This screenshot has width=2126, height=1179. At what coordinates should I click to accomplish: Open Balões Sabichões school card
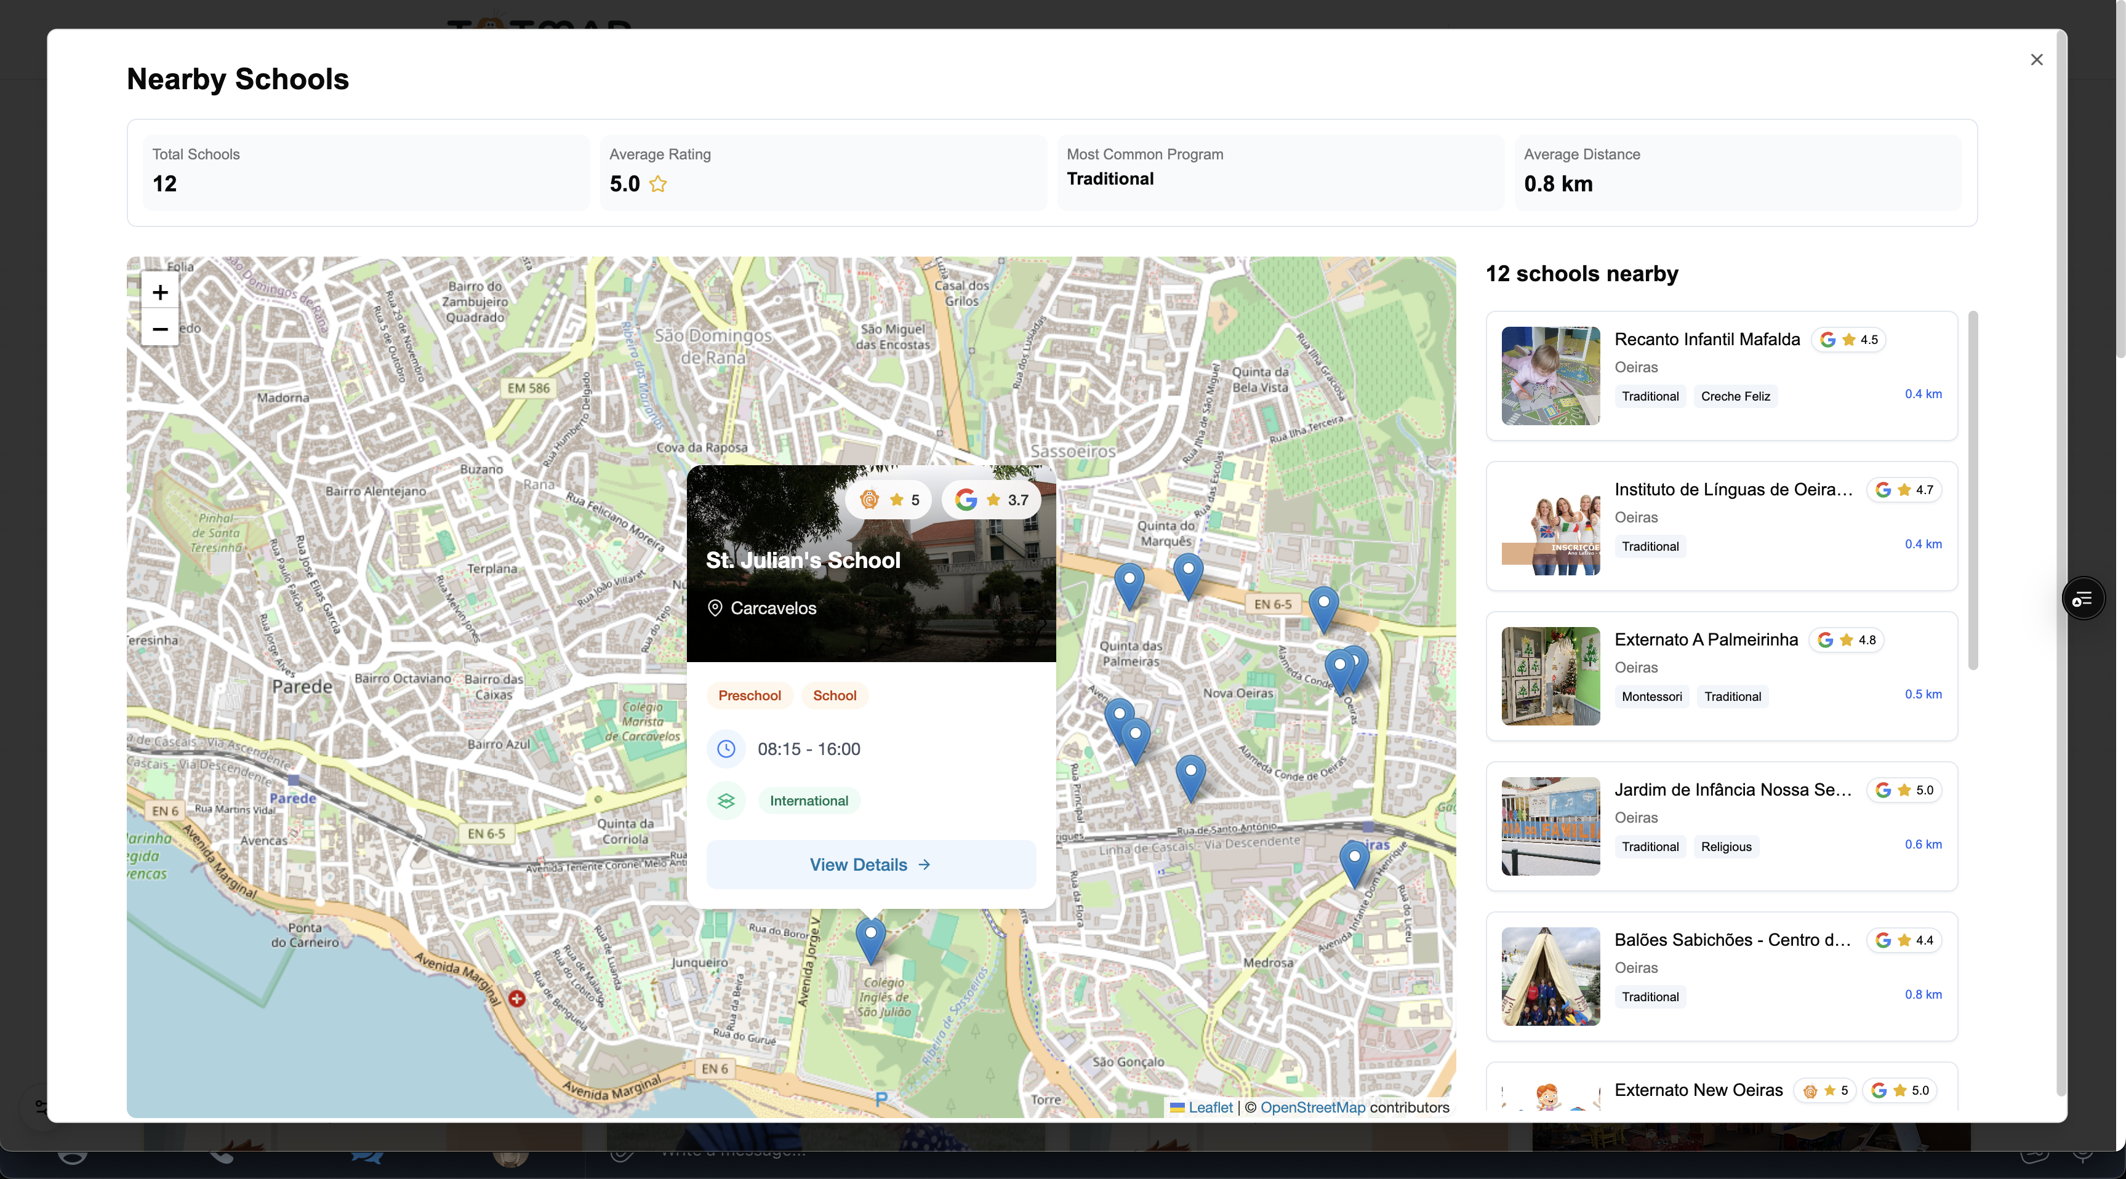click(x=1722, y=976)
